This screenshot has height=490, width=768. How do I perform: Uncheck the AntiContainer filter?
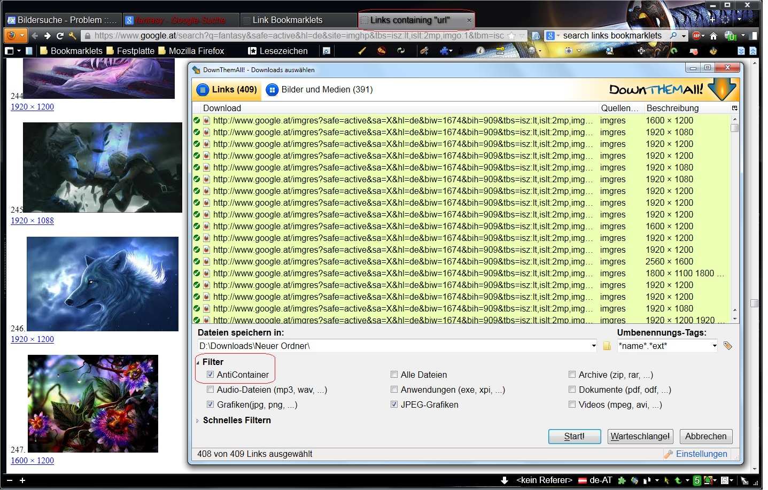[x=211, y=375]
